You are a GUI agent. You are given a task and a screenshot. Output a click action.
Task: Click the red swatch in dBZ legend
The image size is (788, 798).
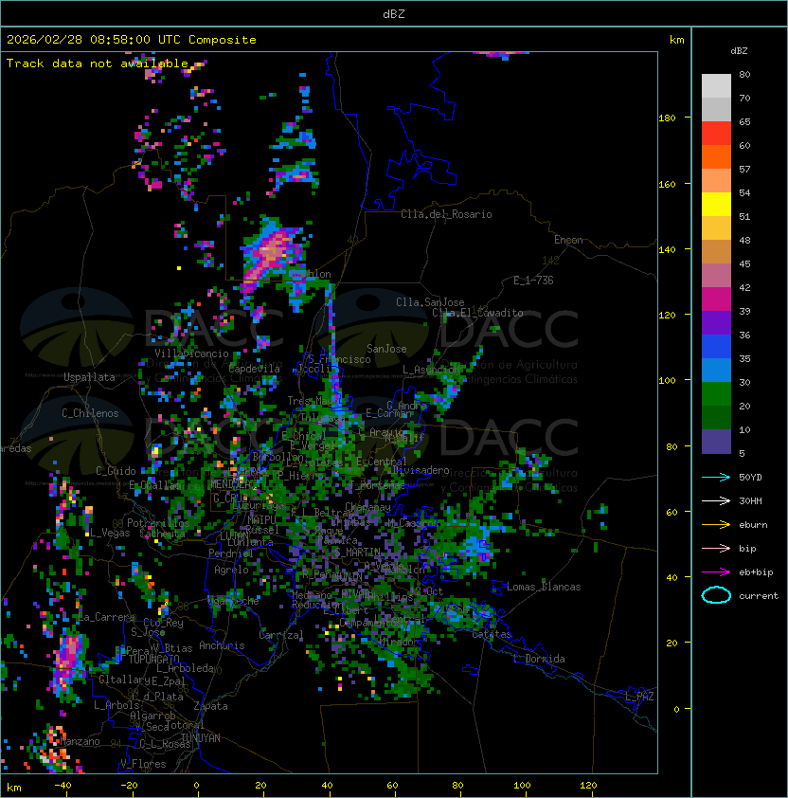click(x=716, y=133)
